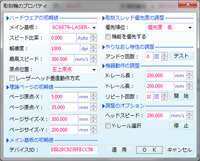Open the 原点位置 dropdown showing 左上原点
Viewport: 200px width, 161px height.
pos(74,69)
